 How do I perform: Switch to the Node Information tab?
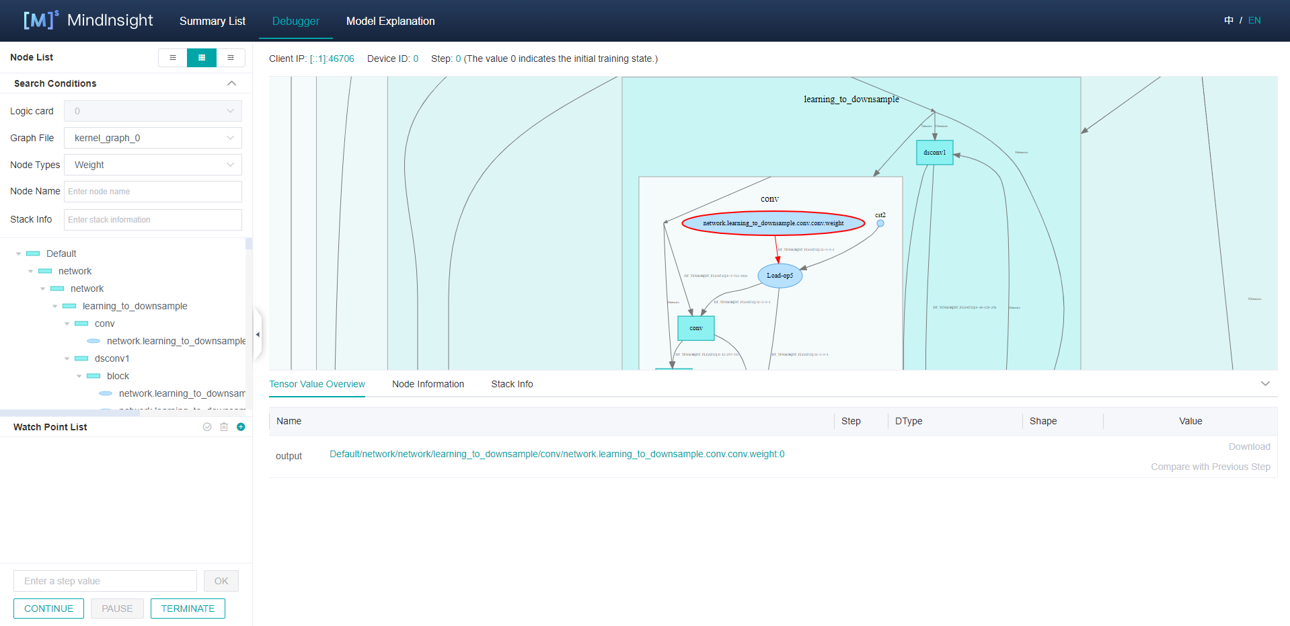[x=428, y=384]
